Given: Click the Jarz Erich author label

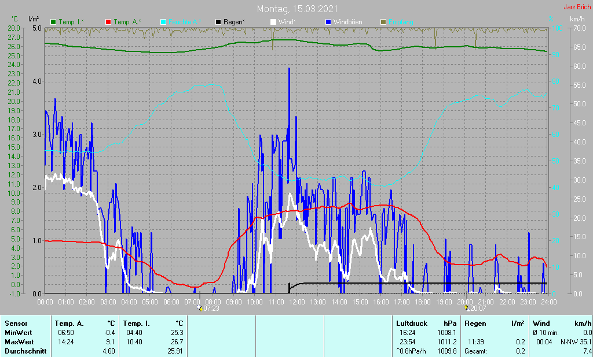Looking at the screenshot, I should 577,7.
